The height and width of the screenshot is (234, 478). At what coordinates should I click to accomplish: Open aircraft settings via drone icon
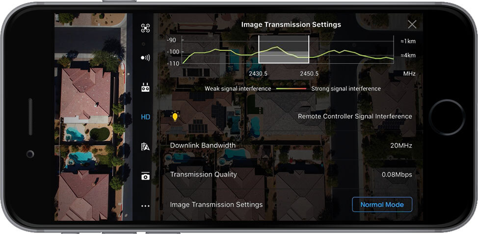point(145,27)
